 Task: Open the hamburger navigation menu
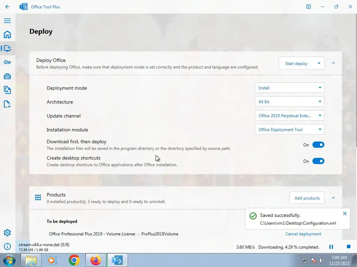7,21
